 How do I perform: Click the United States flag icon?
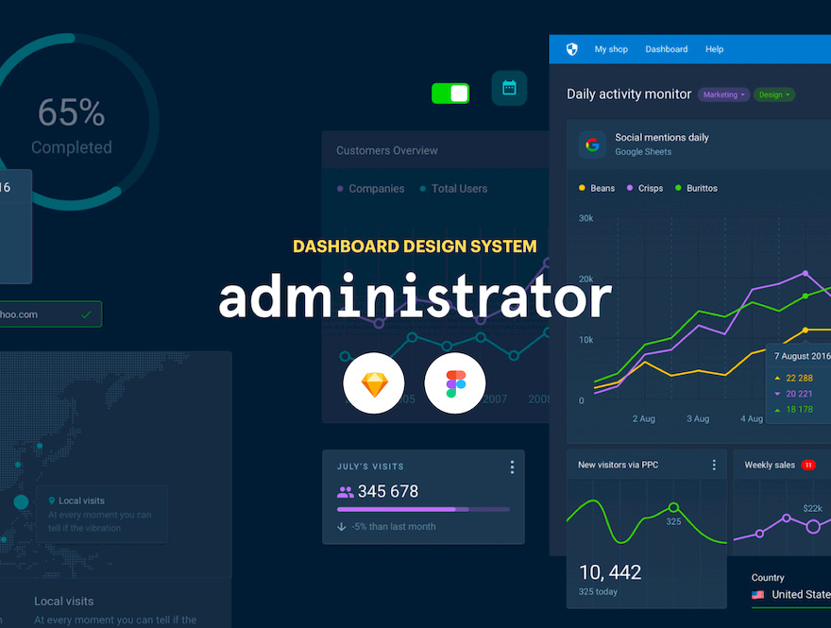point(758,595)
